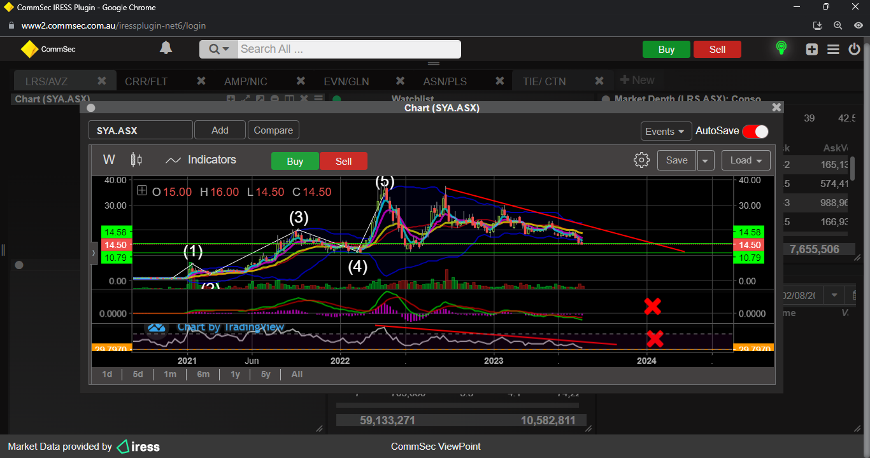
Task: Expand the Save options arrow
Action: (x=705, y=160)
